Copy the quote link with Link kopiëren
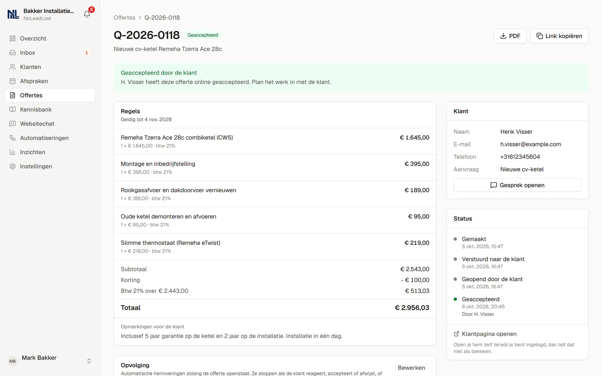 (x=559, y=36)
